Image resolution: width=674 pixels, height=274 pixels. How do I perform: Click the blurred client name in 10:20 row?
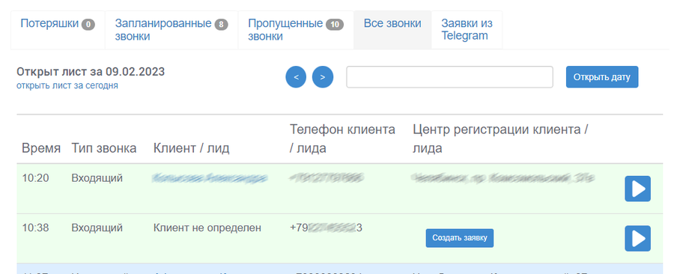210,177
